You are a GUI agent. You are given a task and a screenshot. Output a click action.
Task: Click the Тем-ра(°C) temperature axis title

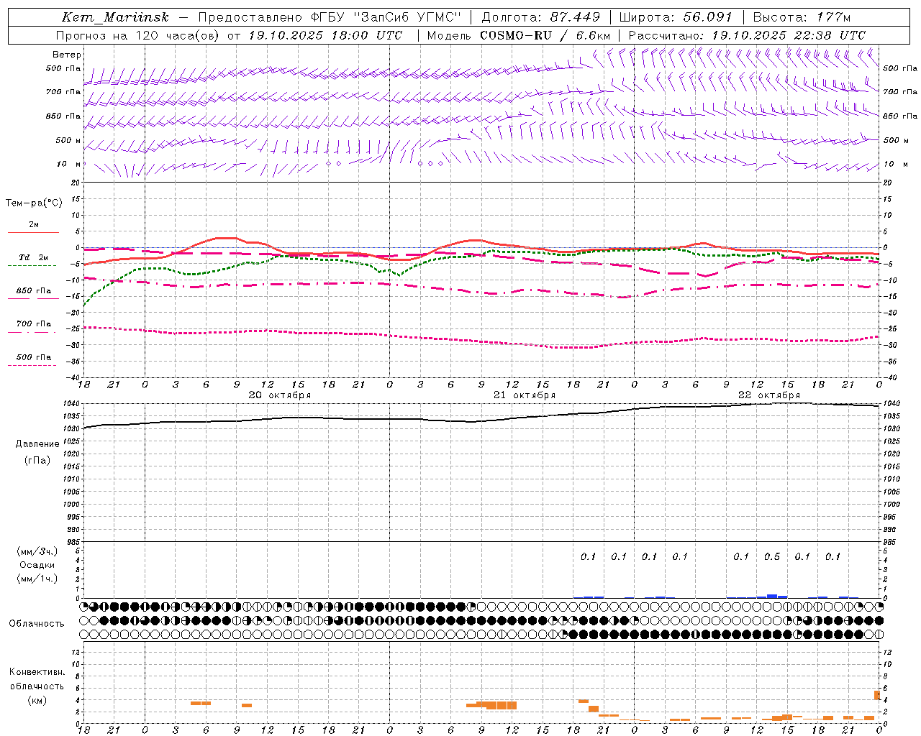tap(34, 203)
